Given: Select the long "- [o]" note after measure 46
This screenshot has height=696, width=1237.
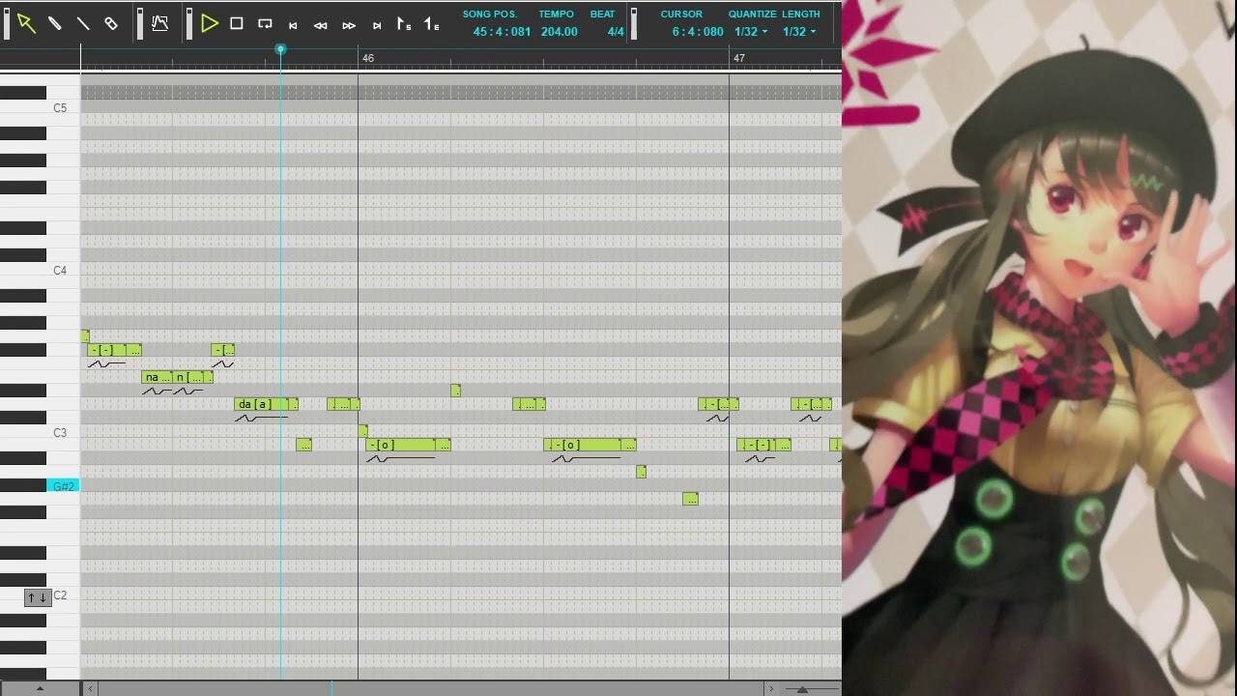Looking at the screenshot, I should coord(401,445).
